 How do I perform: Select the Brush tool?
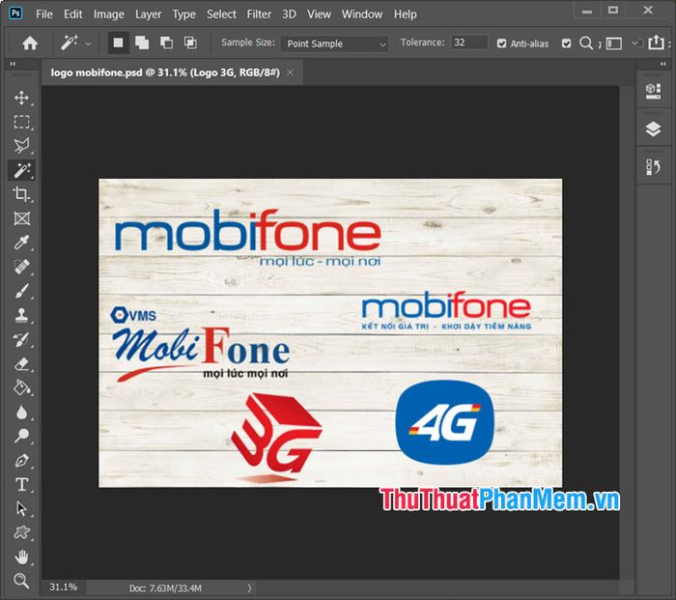[x=21, y=291]
